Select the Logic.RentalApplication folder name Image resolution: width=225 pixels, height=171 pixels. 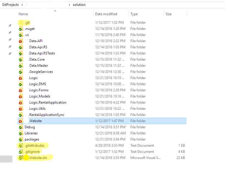coord(48,102)
